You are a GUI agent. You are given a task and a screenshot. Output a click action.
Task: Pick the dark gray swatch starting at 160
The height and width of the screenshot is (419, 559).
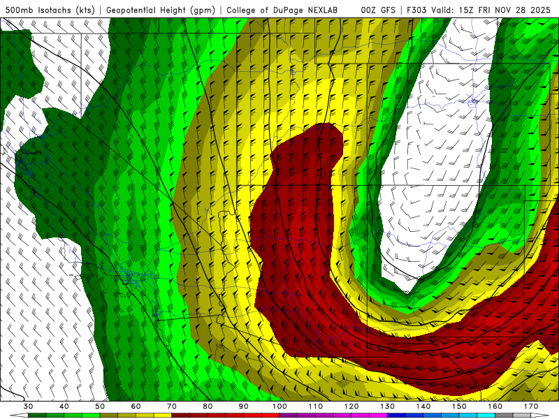(x=504, y=416)
